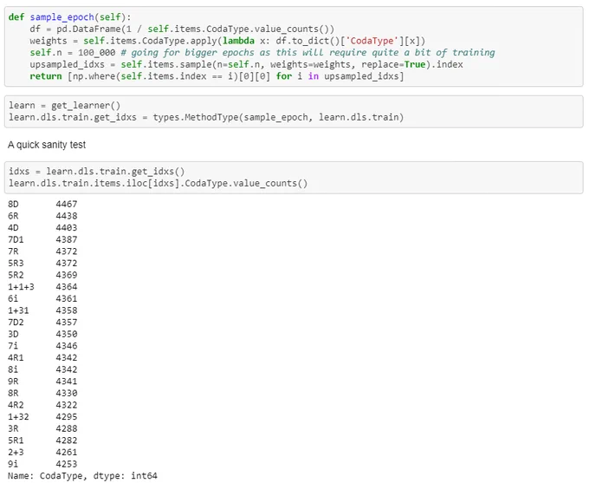This screenshot has height=483, width=589.
Task: Click the value 4357
Action: click(x=67, y=323)
